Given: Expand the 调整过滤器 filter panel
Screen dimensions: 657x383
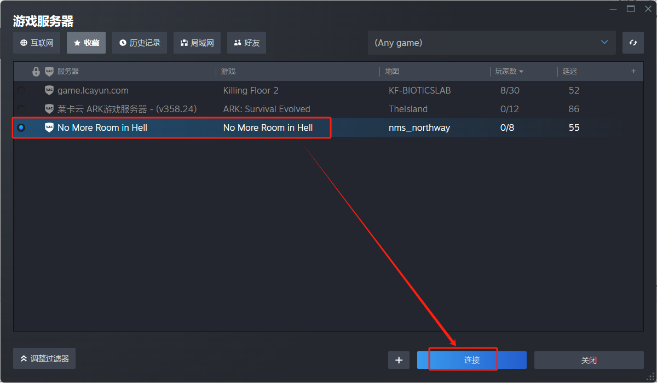Looking at the screenshot, I should 44,358.
